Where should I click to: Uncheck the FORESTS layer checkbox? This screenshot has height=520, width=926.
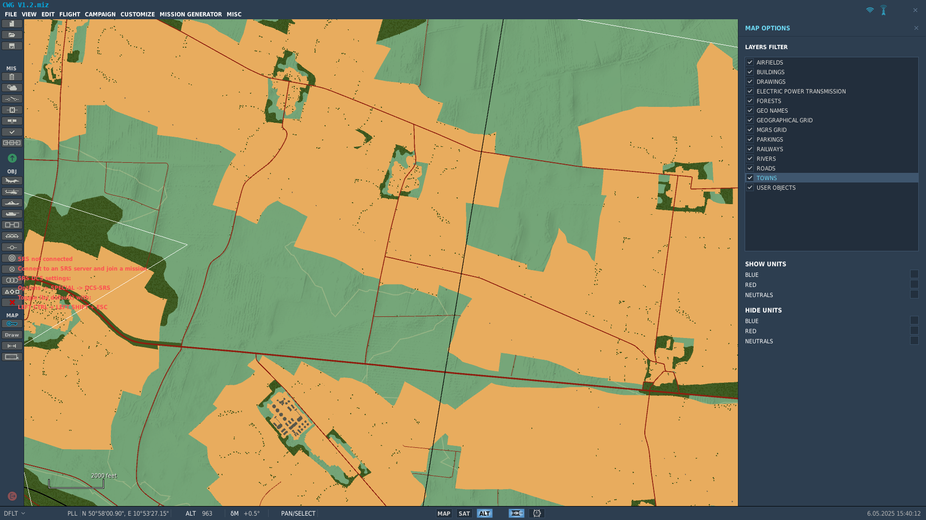[750, 101]
